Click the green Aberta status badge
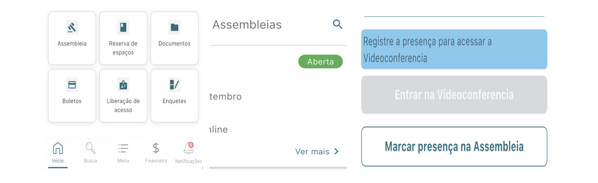 (320, 62)
